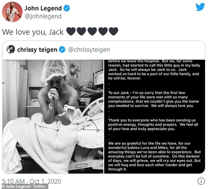Screen dimensions: 210x189
Task: Click the first black heart emoji
Action: [x=71, y=31]
